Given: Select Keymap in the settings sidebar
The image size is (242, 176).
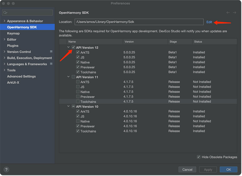Looking at the screenshot, I should point(13,33).
